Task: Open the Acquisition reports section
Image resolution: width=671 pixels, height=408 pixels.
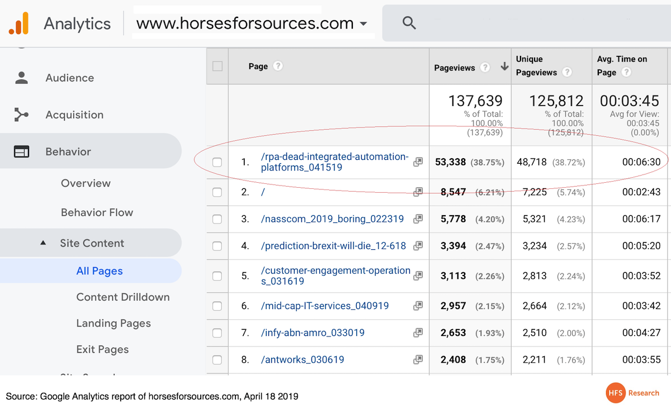Action: (74, 115)
